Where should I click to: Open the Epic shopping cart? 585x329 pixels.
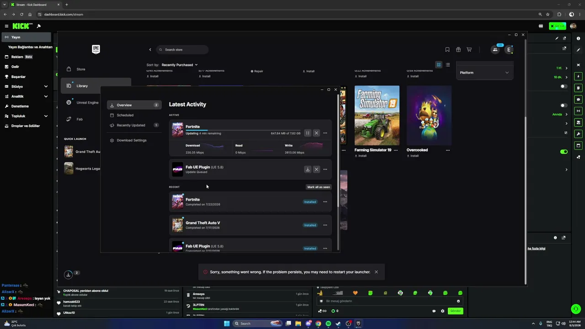pyautogui.click(x=469, y=49)
